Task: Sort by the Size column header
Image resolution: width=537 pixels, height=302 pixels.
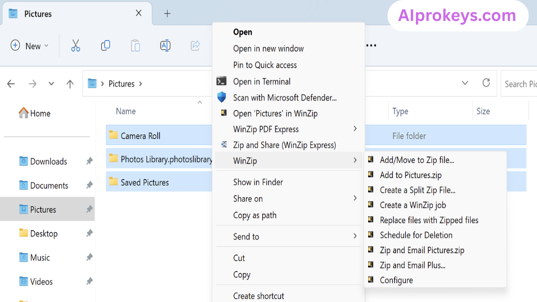Action: (x=483, y=111)
